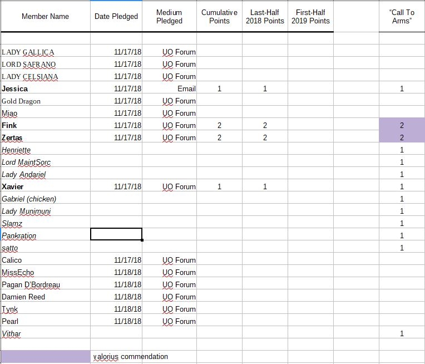The width and height of the screenshot is (425, 364).
Task: Click the Calico name cell
Action: point(45,259)
